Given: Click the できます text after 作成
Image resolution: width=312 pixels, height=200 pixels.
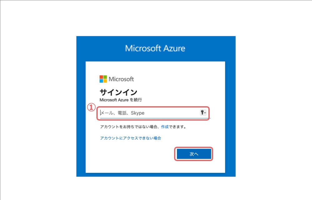Looking at the screenshot, I should coord(176,127).
